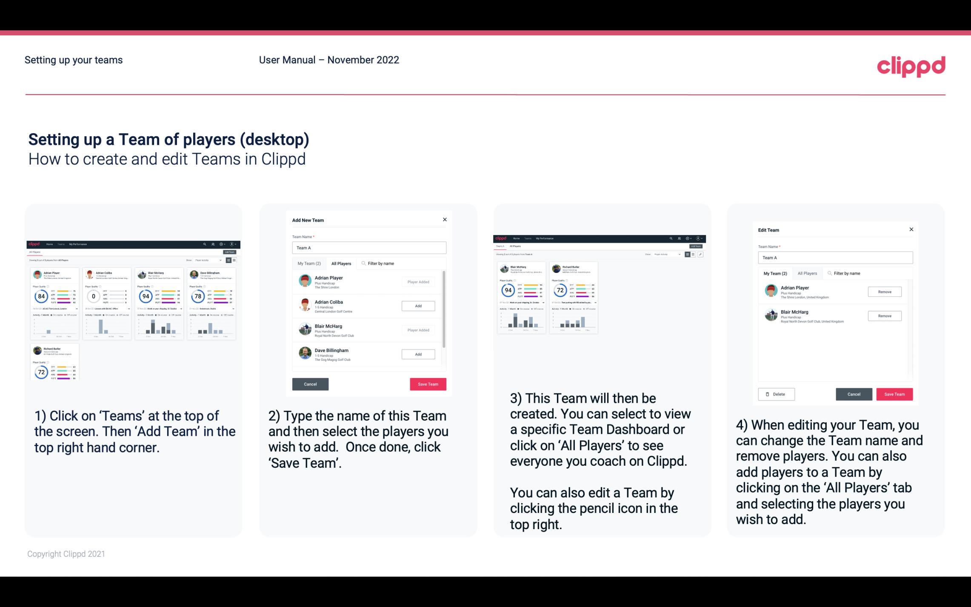This screenshot has height=607, width=971.
Task: Click Add button next to Dave Billingham
Action: coord(417,354)
